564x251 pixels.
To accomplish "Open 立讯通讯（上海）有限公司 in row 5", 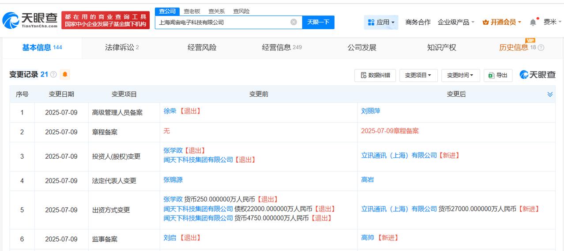I will pyautogui.click(x=399, y=209).
